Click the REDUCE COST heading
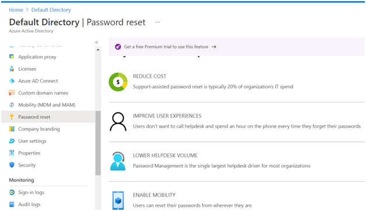The width and height of the screenshot is (366, 211). tap(150, 76)
